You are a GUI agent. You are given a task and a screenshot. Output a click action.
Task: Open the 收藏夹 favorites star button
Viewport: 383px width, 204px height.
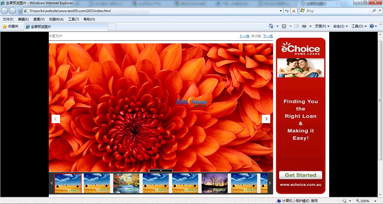pos(11,27)
